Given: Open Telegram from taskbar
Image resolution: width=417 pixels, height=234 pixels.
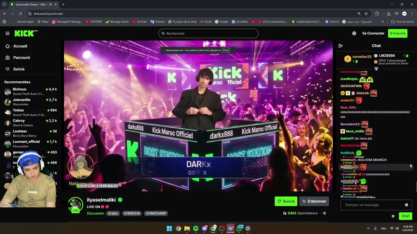Looking at the screenshot, I should pos(231,228).
